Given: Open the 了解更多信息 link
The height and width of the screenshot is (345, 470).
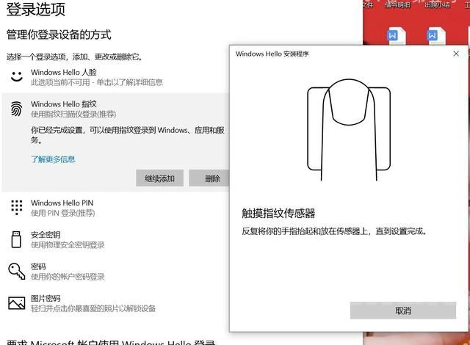Looking at the screenshot, I should pyautogui.click(x=53, y=159).
